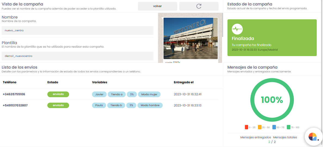323x147 pixels.
Task: Click the Plantilla field demo1_nuevocentro
Action: coord(78,56)
